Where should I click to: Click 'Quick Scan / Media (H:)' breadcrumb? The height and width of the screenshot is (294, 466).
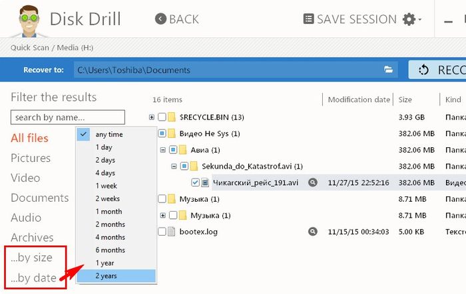point(52,48)
